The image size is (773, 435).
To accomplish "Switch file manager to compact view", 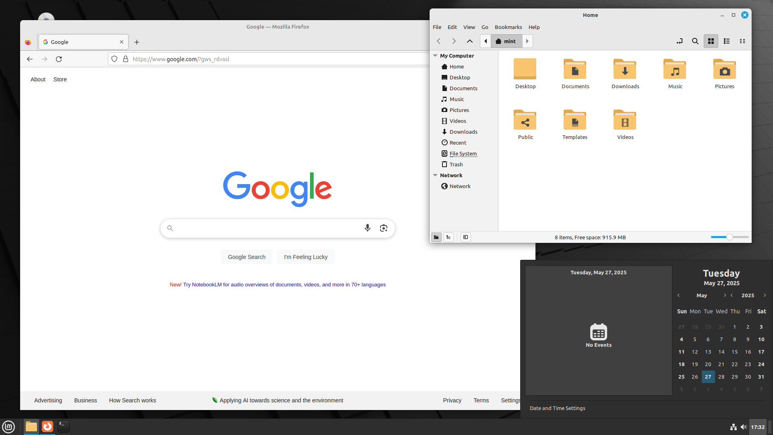I will (x=742, y=41).
